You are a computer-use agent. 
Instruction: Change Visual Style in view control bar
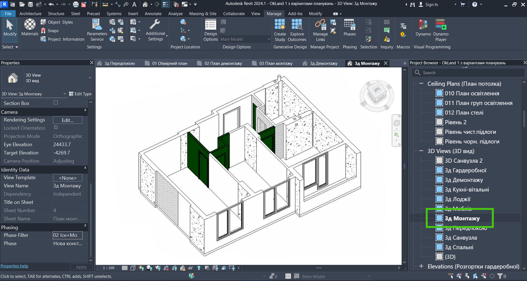(133, 268)
